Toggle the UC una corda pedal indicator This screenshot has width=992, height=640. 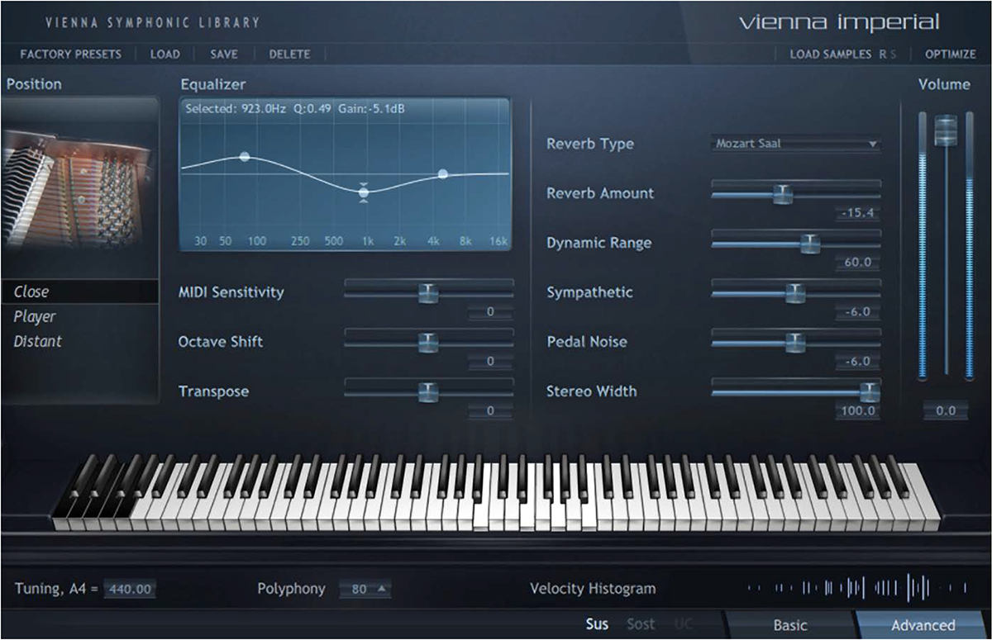[683, 624]
